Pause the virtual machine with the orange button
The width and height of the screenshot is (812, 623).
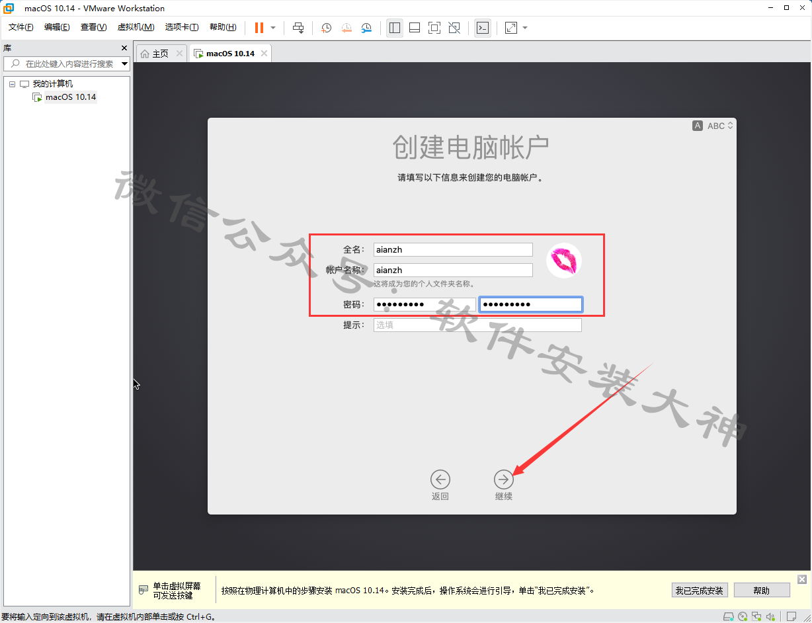point(259,28)
